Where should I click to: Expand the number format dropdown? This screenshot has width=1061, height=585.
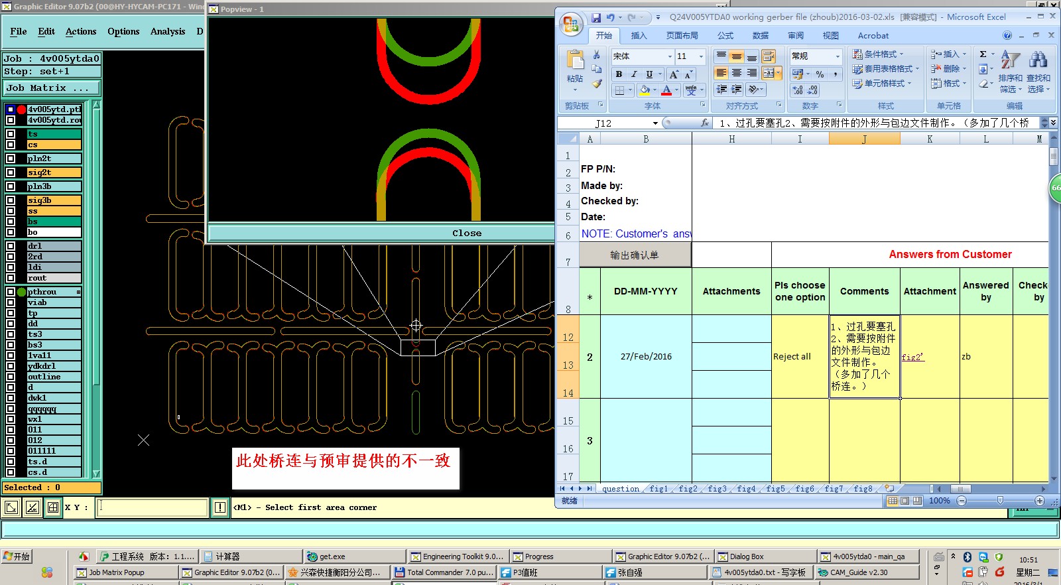[x=838, y=56]
